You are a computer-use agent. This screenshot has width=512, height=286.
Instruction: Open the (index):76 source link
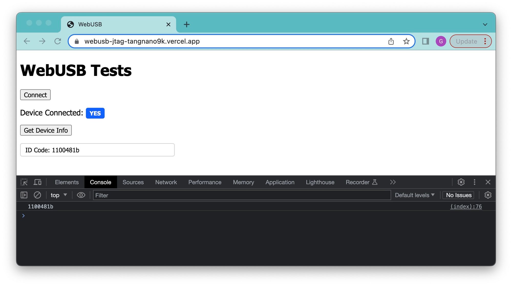coord(466,207)
